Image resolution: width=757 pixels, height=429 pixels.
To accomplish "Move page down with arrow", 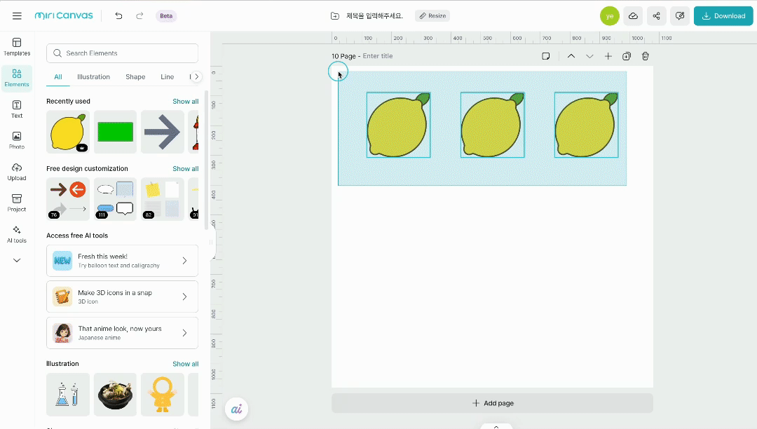I will click(589, 56).
